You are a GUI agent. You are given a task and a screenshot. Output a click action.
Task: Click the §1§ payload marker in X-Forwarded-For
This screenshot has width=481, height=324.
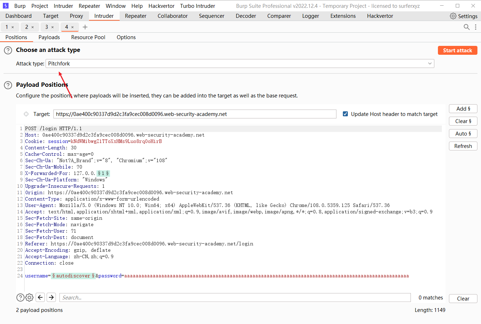click(103, 174)
